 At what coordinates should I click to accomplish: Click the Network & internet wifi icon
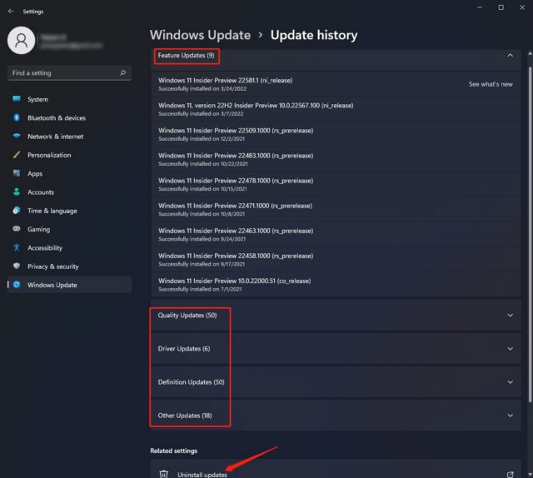17,137
